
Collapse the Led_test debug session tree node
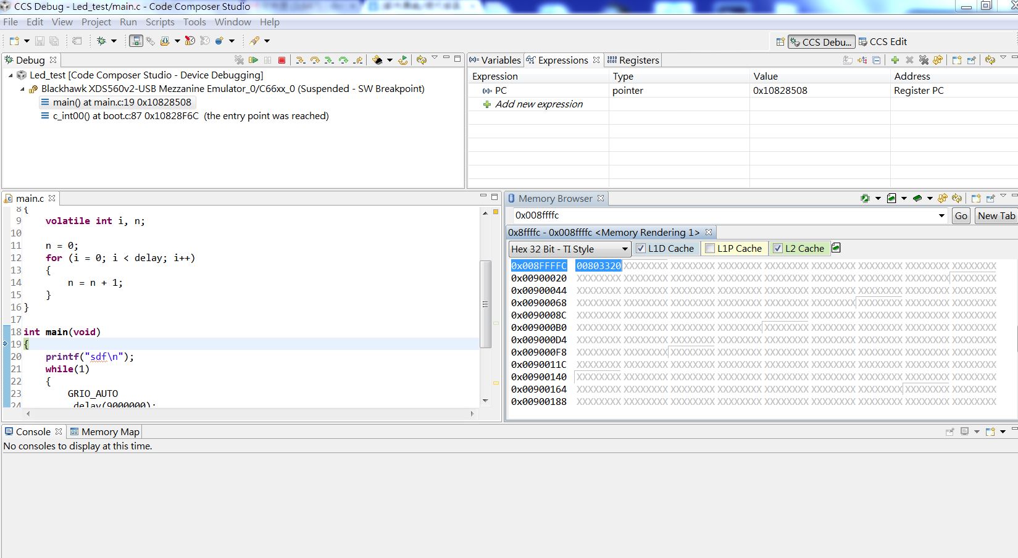pos(10,75)
